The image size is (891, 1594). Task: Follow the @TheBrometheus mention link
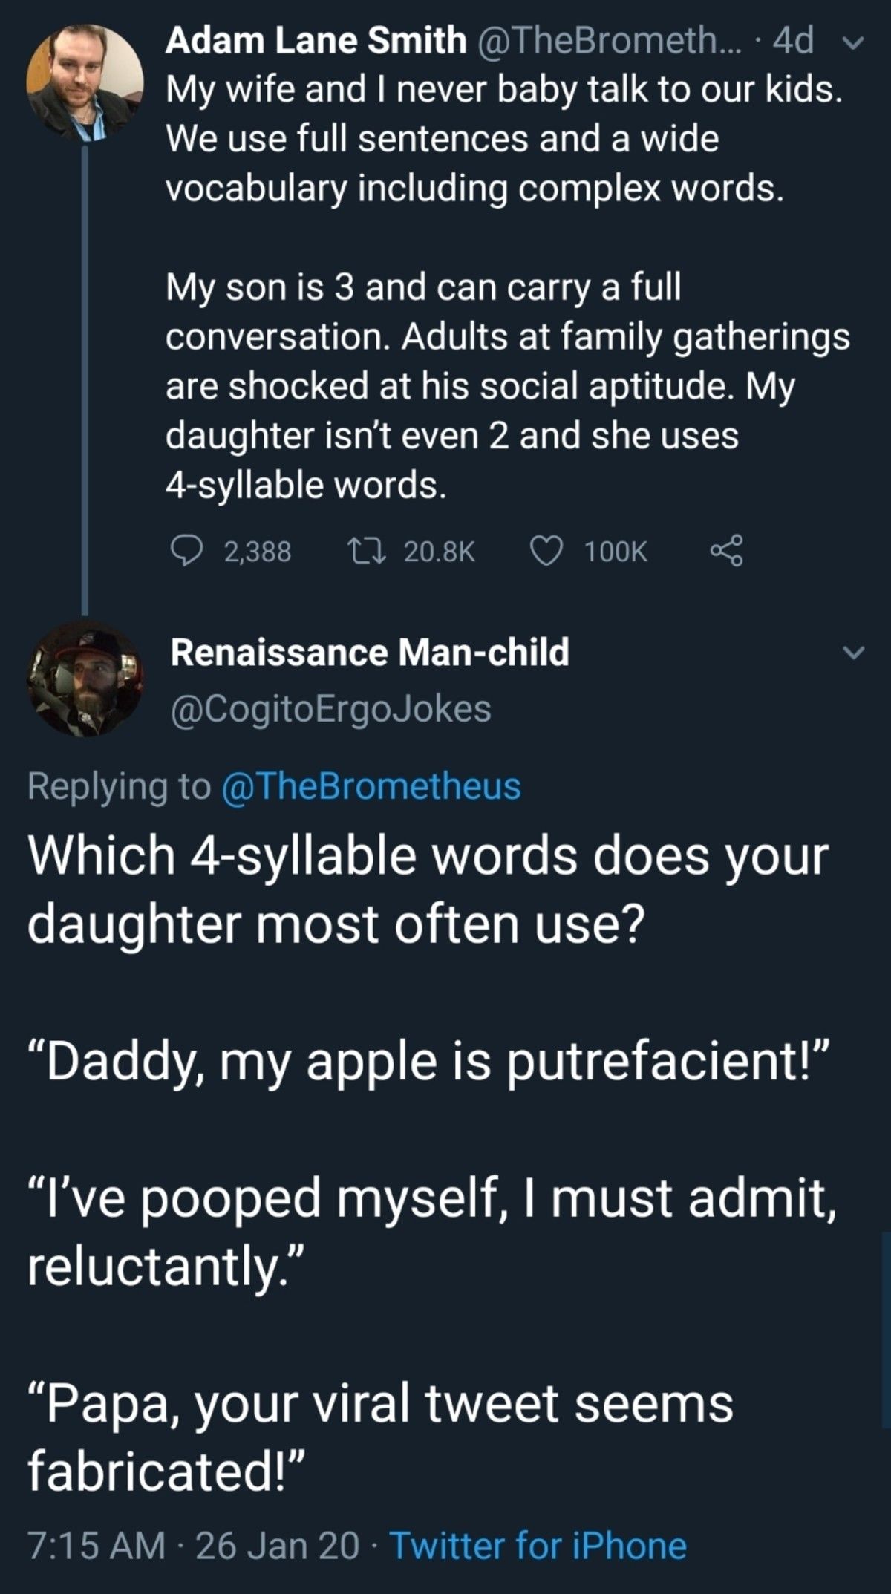pos(371,785)
